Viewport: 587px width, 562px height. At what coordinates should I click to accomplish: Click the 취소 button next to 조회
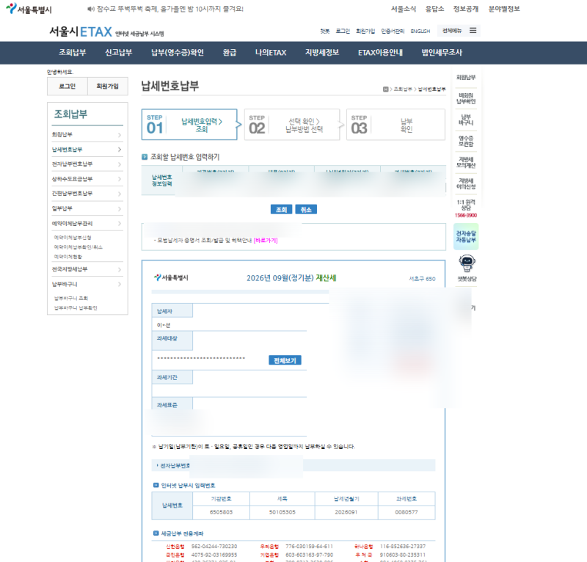click(306, 210)
